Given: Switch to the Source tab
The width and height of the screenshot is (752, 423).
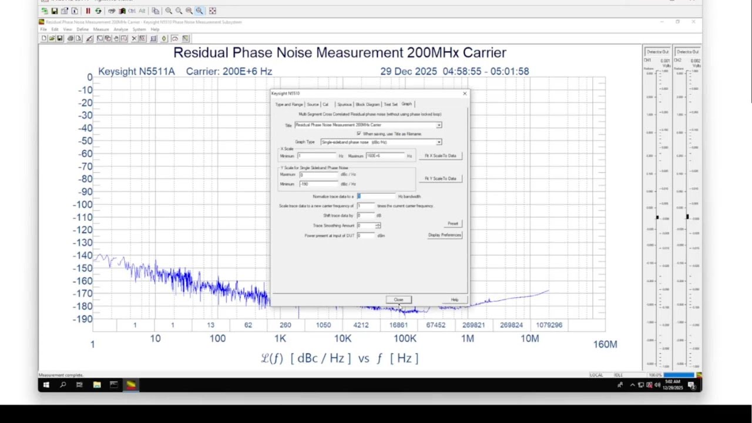Looking at the screenshot, I should coord(313,105).
